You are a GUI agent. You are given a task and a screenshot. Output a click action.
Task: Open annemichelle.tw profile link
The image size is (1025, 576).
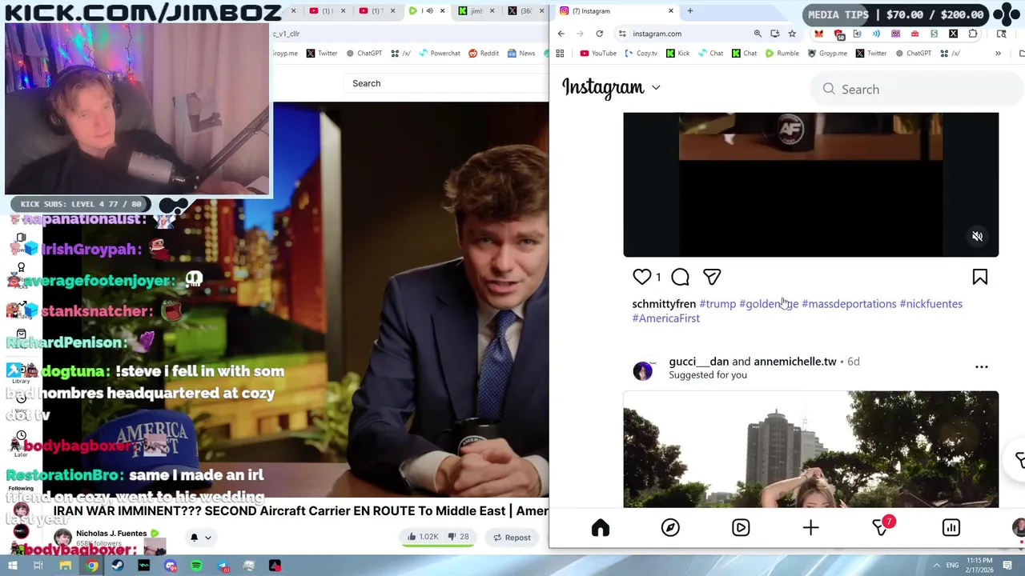pyautogui.click(x=794, y=361)
